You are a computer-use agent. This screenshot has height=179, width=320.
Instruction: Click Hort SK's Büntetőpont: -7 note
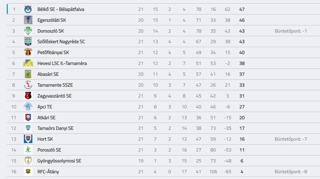click(291, 139)
